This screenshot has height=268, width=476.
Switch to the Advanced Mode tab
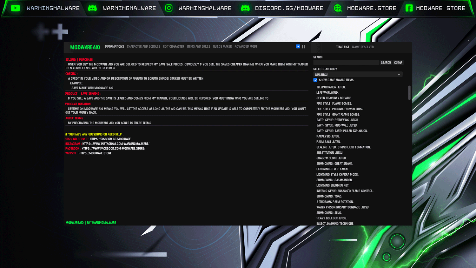[x=246, y=46]
